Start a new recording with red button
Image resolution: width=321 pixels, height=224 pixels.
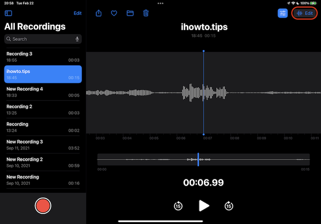[43, 206]
